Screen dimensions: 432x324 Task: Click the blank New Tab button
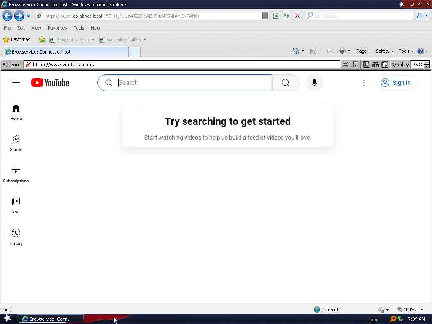point(135,52)
